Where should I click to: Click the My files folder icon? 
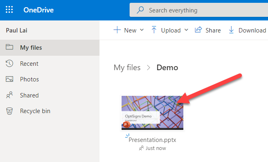coord(9,47)
